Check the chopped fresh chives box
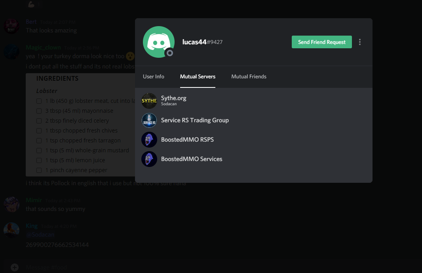 coord(39,131)
